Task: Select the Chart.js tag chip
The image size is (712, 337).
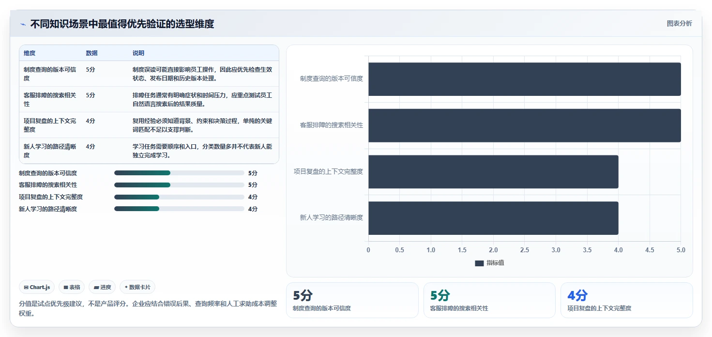Action: [x=37, y=287]
